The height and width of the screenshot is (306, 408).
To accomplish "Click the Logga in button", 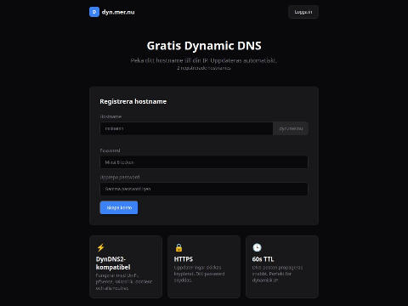I will pyautogui.click(x=303, y=12).
